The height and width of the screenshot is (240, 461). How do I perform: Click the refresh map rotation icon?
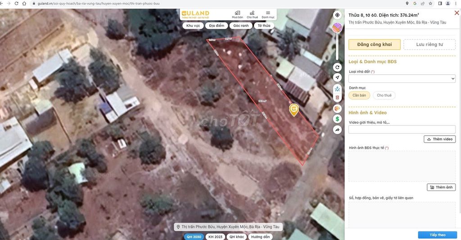(337, 68)
